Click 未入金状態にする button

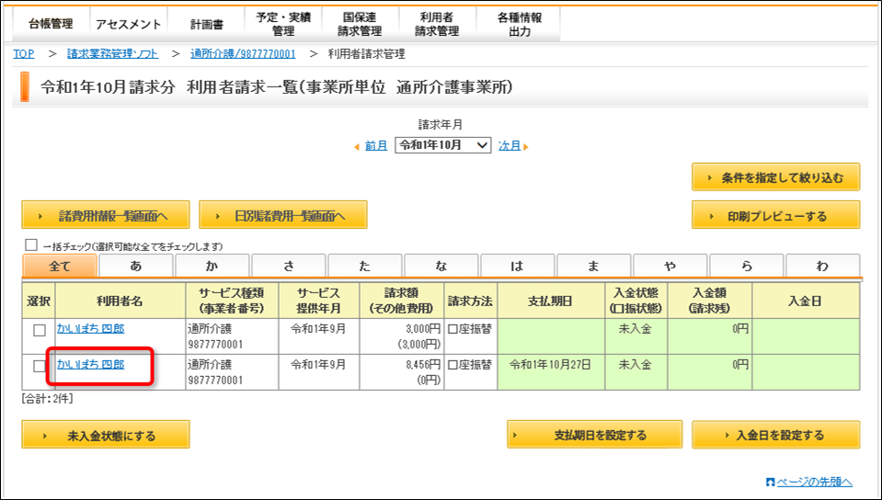[106, 435]
